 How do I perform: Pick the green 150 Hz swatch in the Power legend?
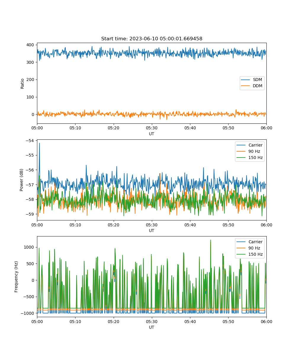click(242, 158)
